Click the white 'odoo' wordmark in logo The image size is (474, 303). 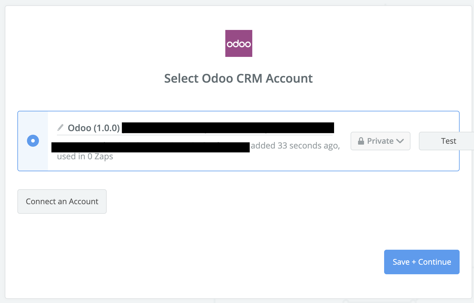[x=238, y=44]
